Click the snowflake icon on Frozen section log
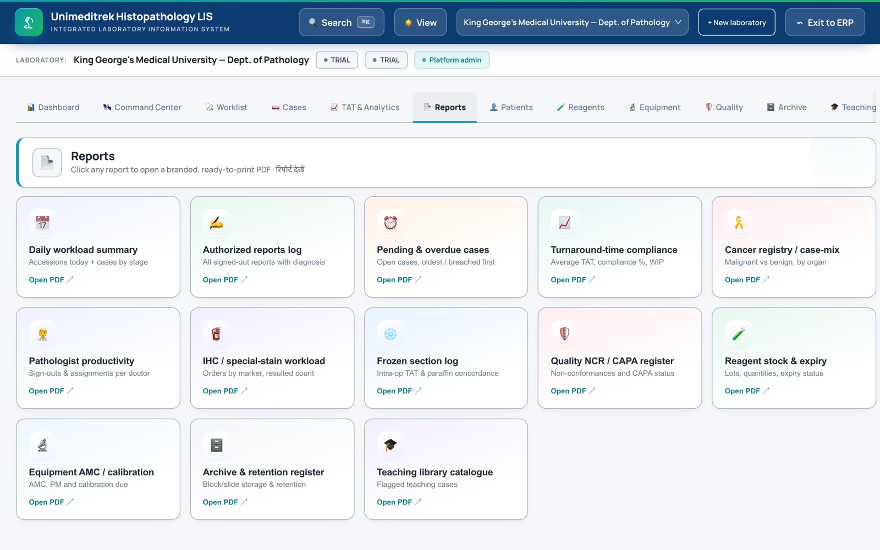Image resolution: width=880 pixels, height=550 pixels. coord(391,334)
